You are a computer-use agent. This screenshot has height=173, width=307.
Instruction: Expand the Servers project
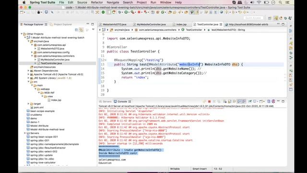coord(25,133)
